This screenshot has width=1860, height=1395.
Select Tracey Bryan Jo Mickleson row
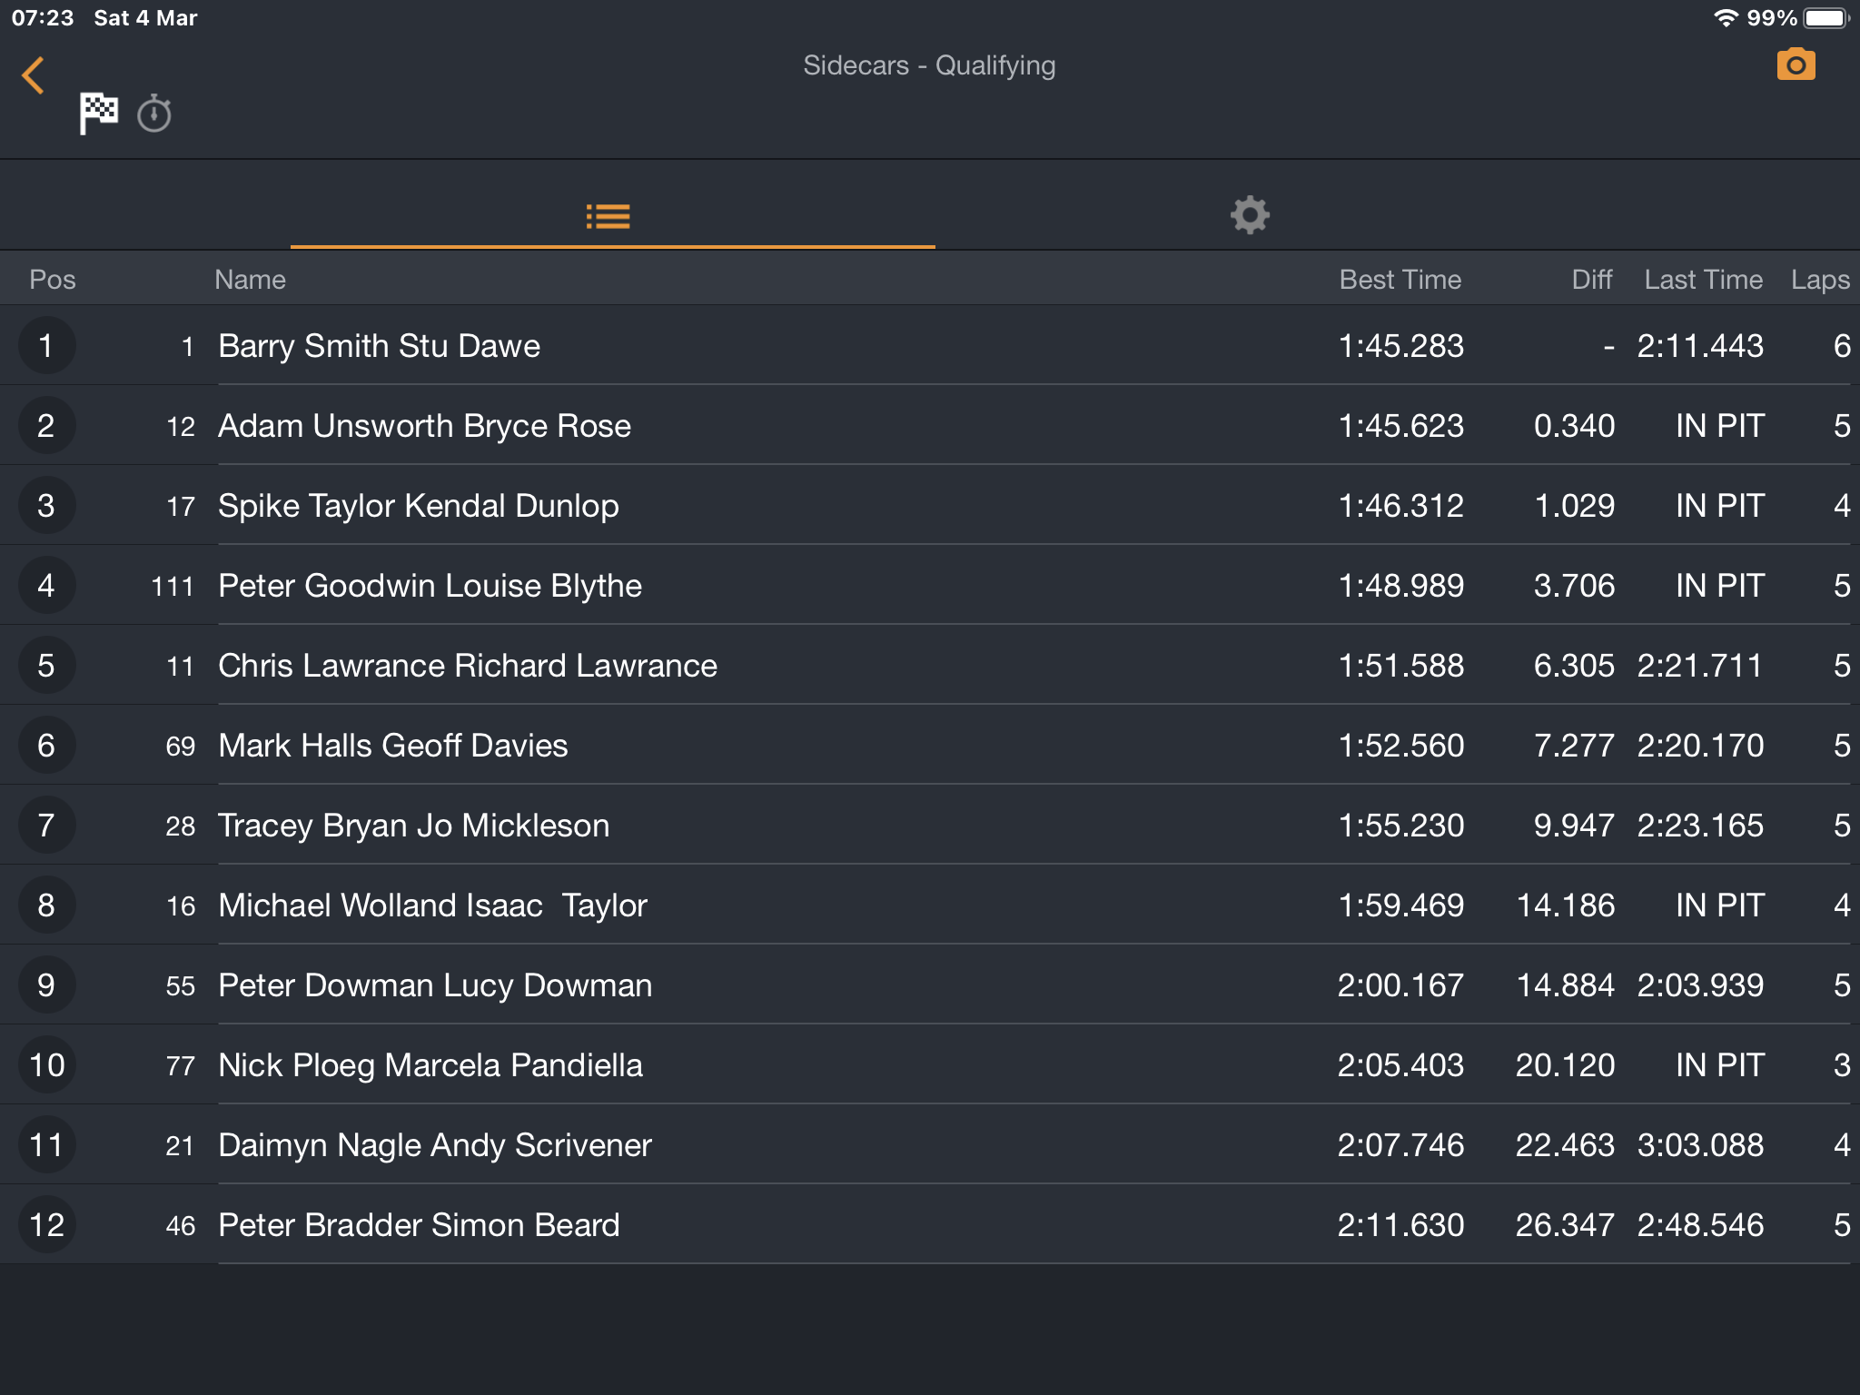point(930,826)
